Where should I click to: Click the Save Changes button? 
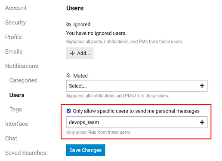coord(86,150)
